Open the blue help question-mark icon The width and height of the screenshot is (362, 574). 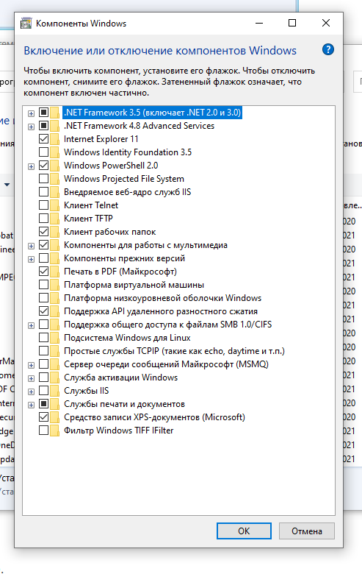tap(328, 49)
